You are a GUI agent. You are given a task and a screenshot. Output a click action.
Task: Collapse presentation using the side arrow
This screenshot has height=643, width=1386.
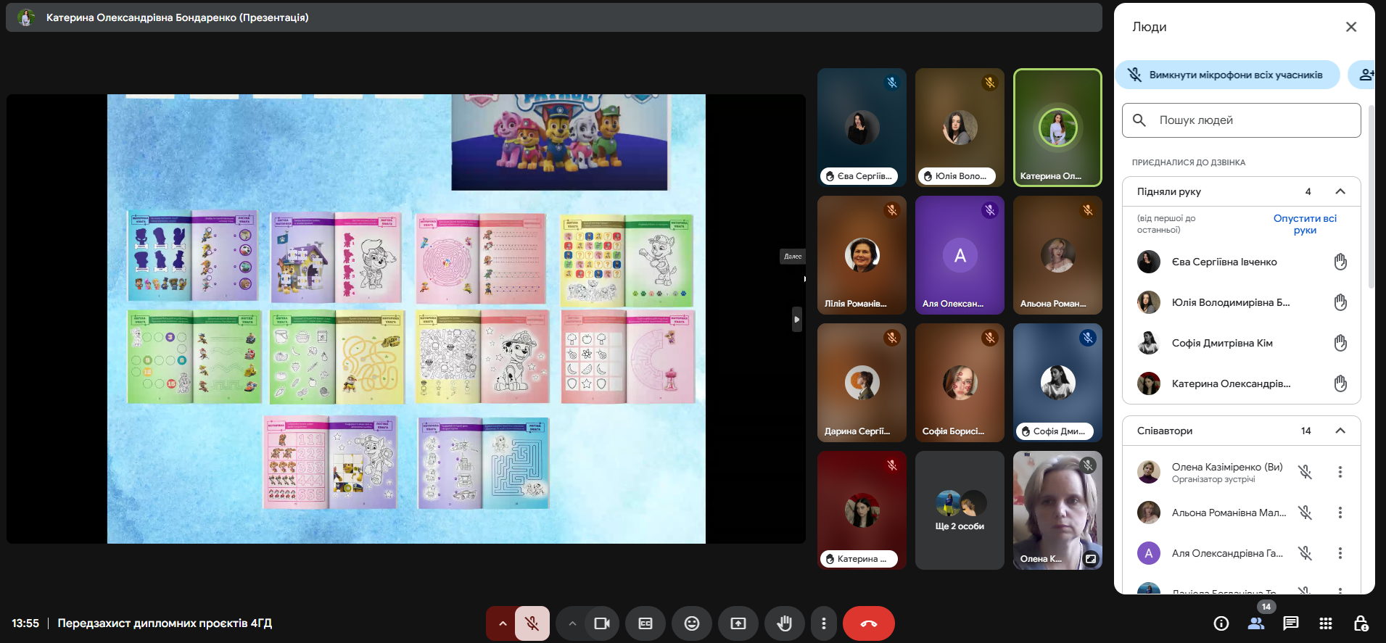(797, 319)
